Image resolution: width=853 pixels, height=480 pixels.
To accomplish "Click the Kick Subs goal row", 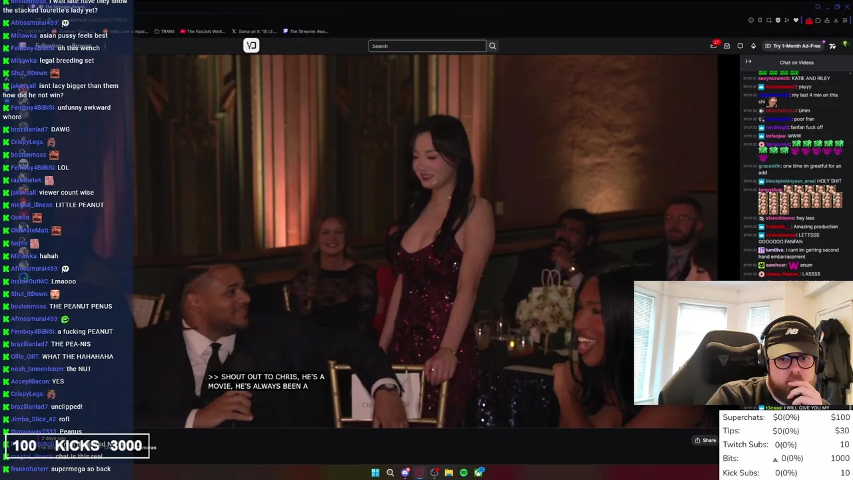I will coord(786,473).
